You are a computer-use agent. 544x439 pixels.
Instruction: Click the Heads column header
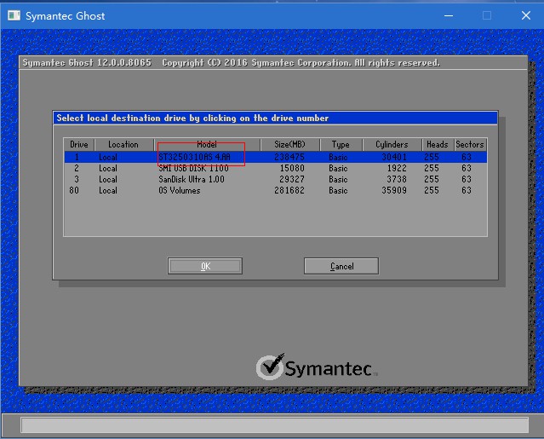point(437,145)
